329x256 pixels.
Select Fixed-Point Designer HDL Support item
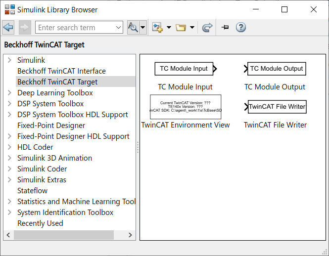pyautogui.click(x=73, y=136)
